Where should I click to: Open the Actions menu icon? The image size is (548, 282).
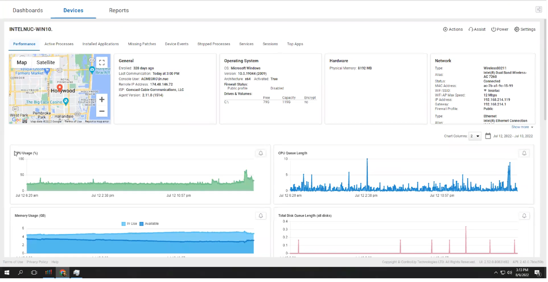(445, 29)
